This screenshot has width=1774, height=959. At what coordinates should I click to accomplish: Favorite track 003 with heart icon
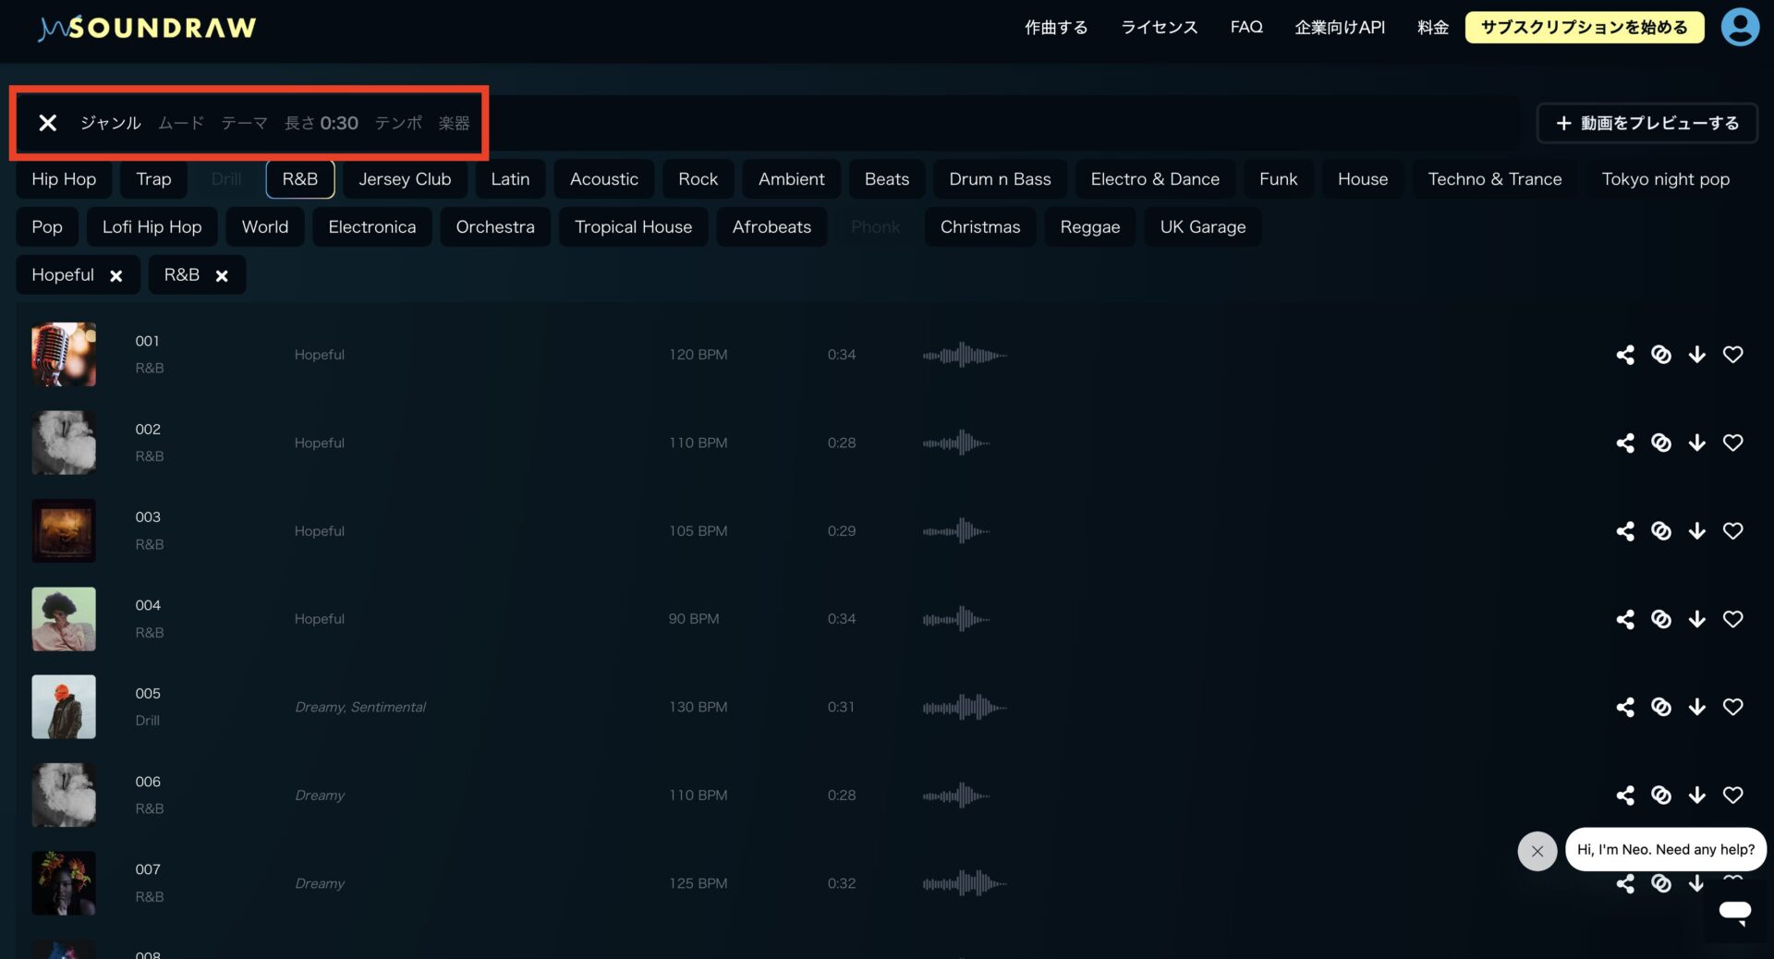[x=1732, y=531]
